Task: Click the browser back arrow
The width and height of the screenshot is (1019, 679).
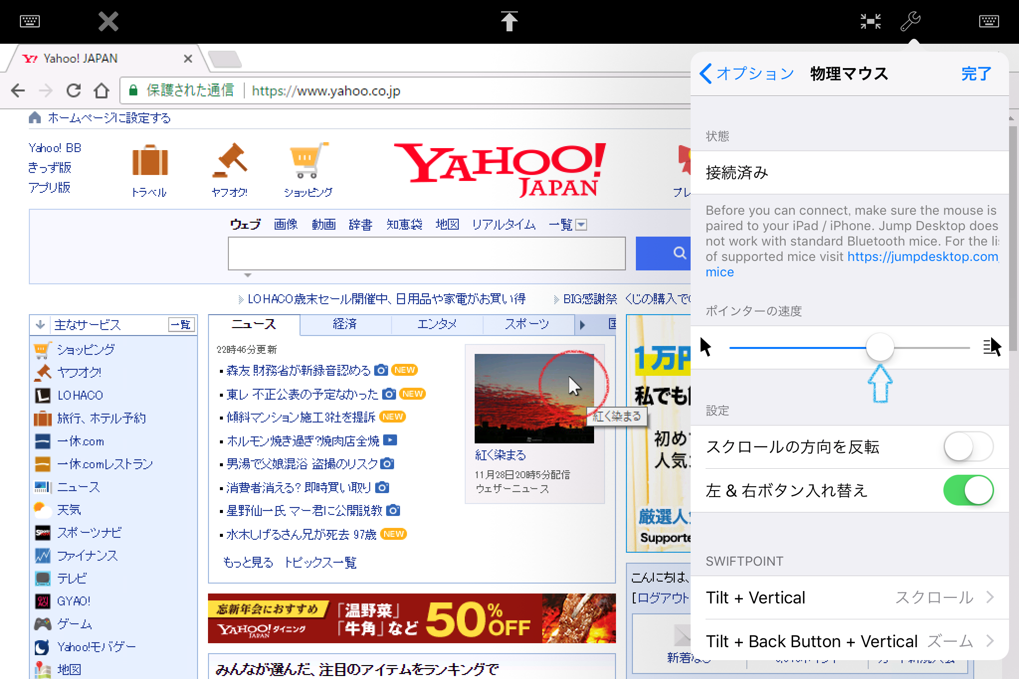Action: click(x=18, y=90)
